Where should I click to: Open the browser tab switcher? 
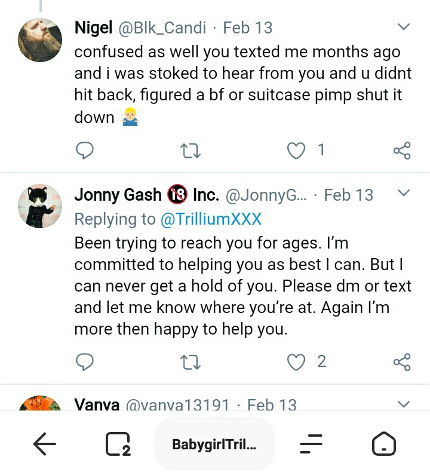pos(118,444)
